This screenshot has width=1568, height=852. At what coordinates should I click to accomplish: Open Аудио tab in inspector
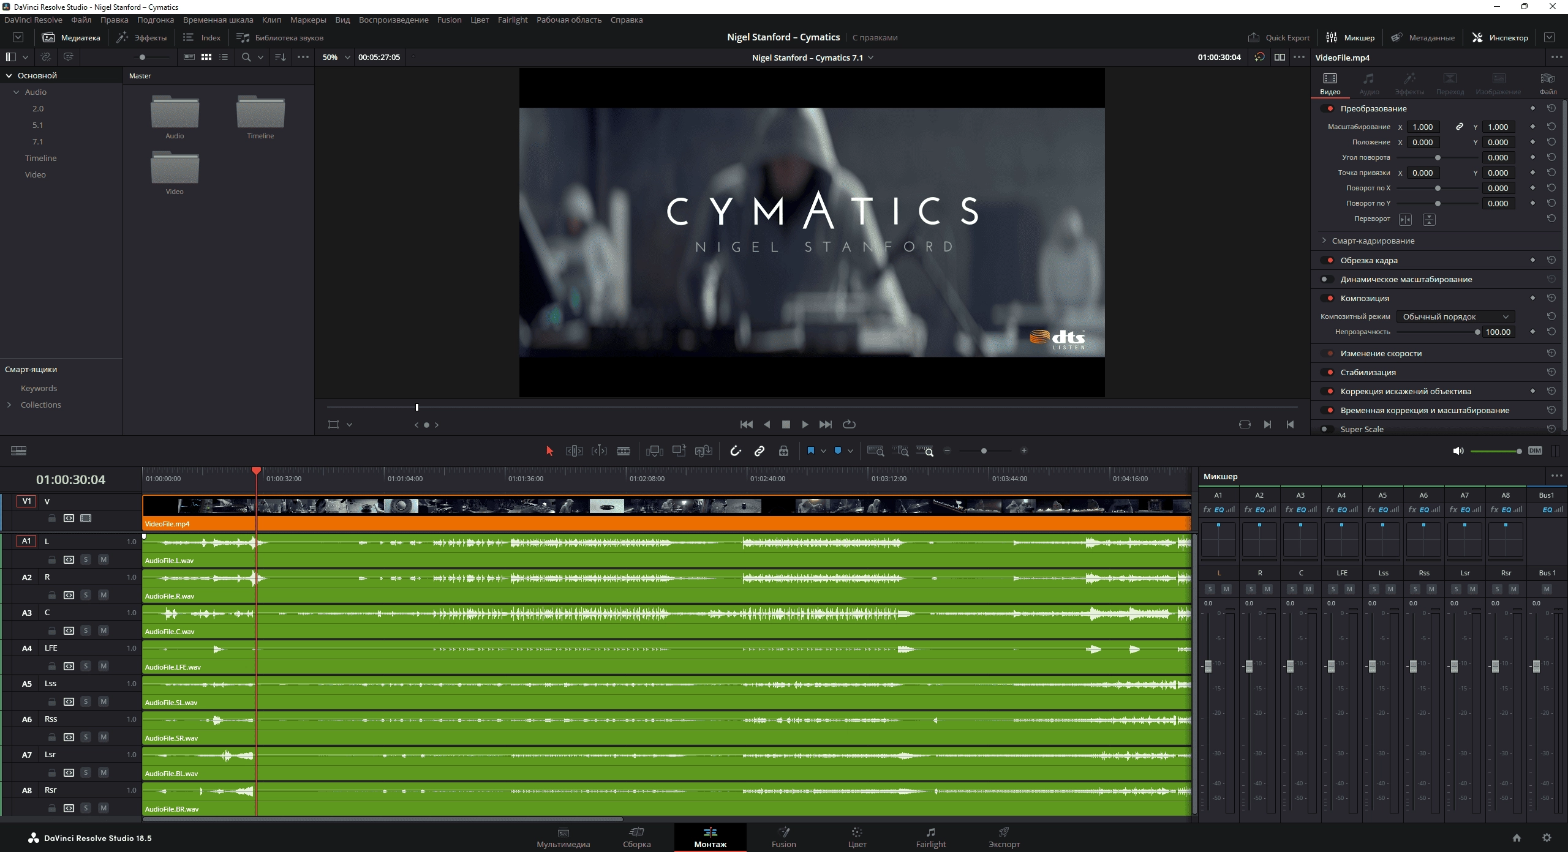click(1369, 83)
